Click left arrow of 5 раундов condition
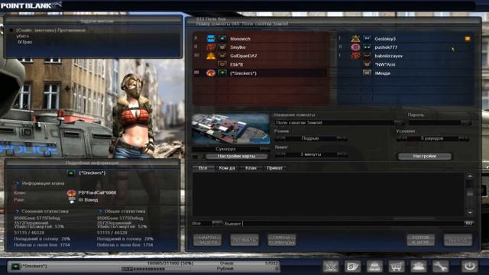 pyautogui.click(x=401, y=138)
